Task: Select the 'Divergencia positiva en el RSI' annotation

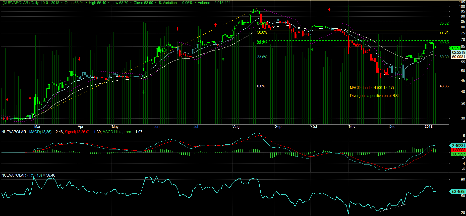Action: [374, 96]
